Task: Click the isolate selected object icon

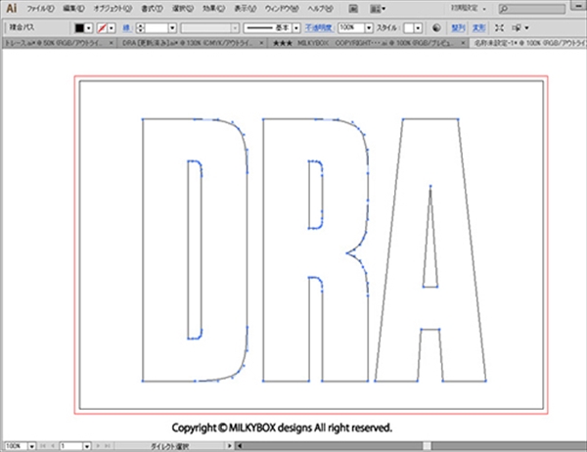Action: click(499, 27)
